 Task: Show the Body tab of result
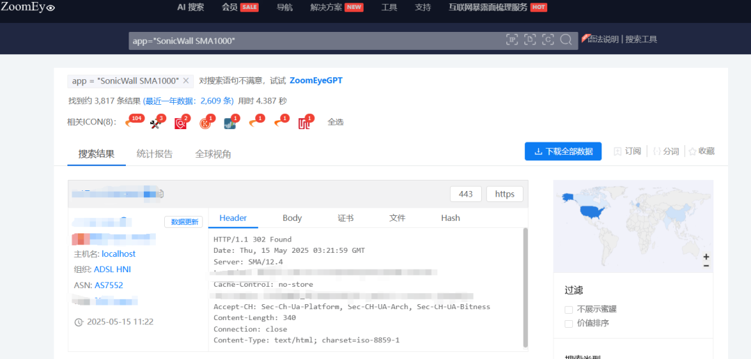pyautogui.click(x=292, y=218)
